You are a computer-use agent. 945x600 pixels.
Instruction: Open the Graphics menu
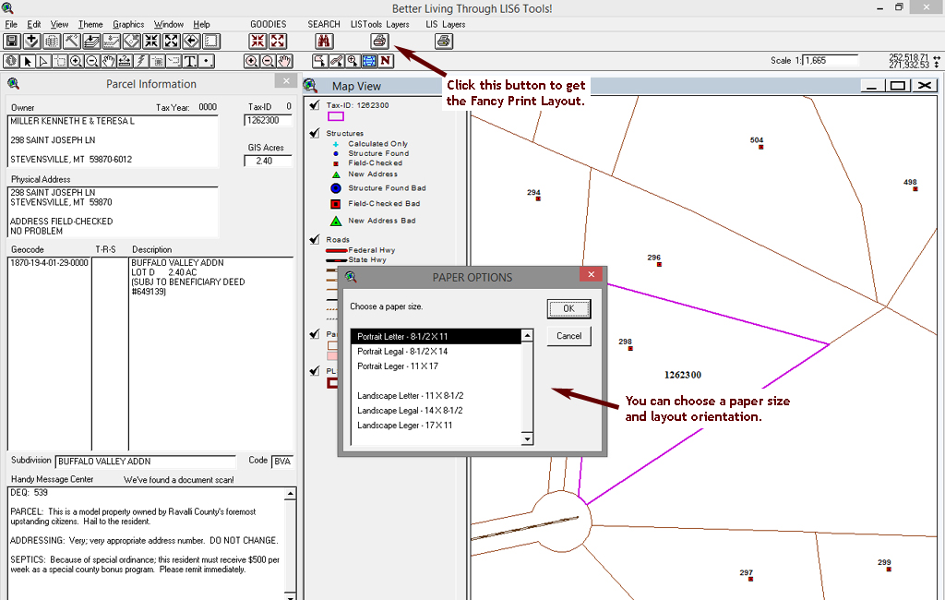point(128,24)
